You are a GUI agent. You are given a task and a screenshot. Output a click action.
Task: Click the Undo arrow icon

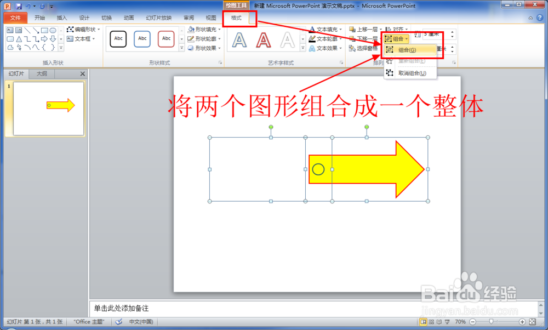click(28, 6)
